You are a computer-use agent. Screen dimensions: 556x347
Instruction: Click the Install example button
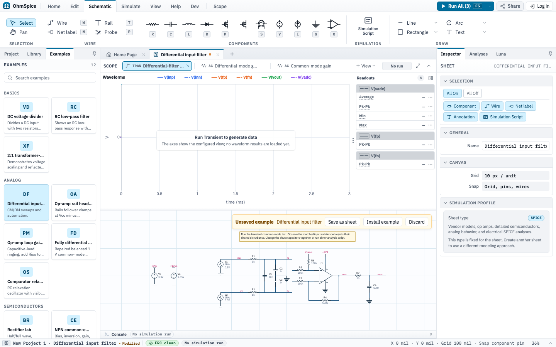tap(383, 222)
